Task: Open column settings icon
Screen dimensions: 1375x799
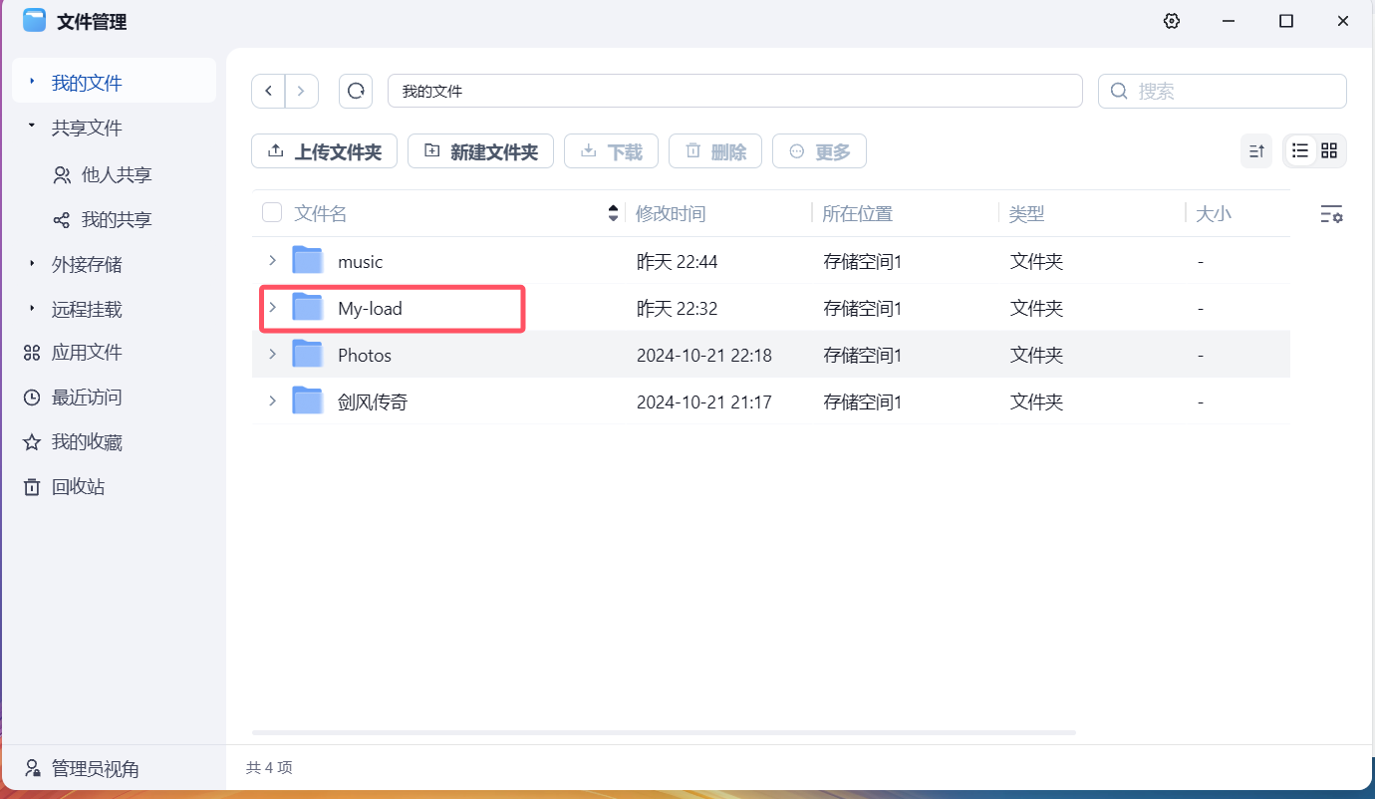Action: [x=1331, y=213]
